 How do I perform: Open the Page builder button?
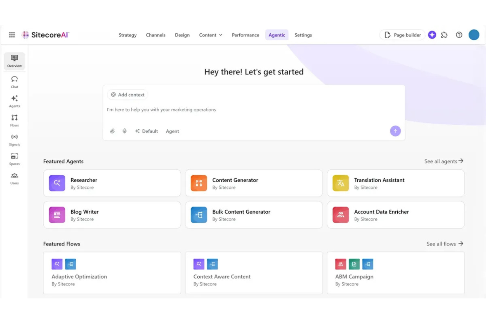[x=403, y=35]
